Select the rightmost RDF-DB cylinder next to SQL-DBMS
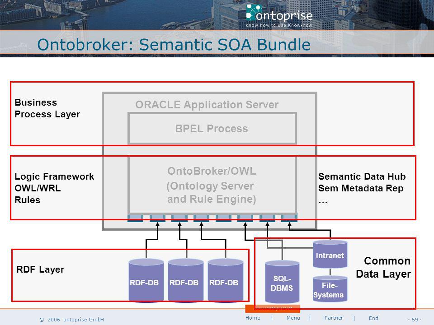434x325 pixels. click(x=225, y=280)
